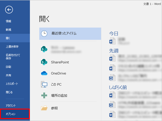Open オプション in the sidebar
Image resolution: width=162 pixels, height=121 pixels.
click(15, 114)
